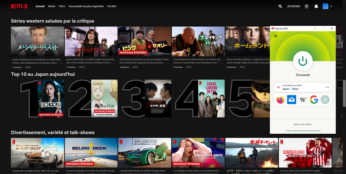Click 'Divertissement, variété et talk-shows' heading
The width and height of the screenshot is (346, 174).
[x=53, y=132]
